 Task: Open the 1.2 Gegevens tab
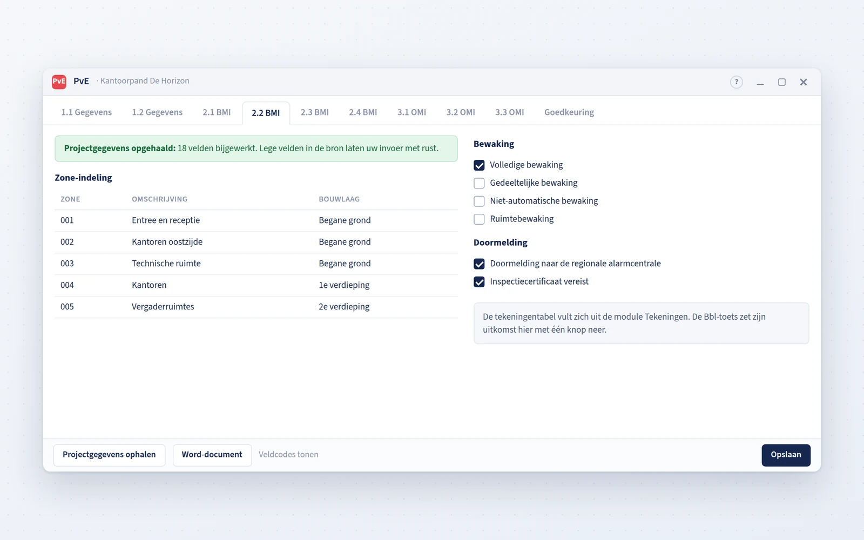click(x=157, y=112)
